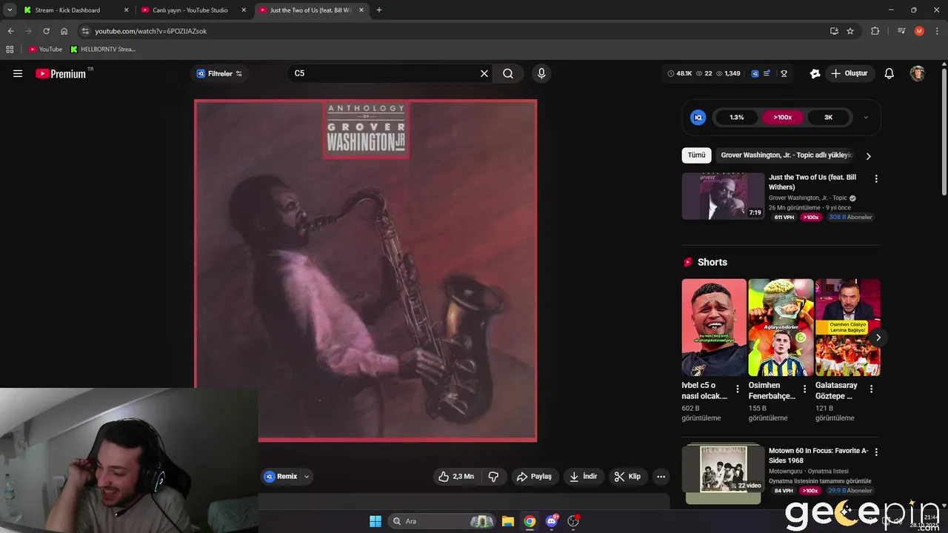The image size is (948, 533).
Task: Open File Explorer from taskbar
Action: tap(508, 521)
